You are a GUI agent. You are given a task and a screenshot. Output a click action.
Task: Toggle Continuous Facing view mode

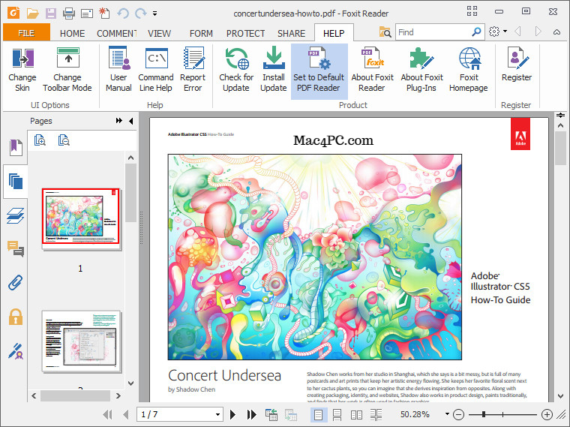click(x=376, y=414)
